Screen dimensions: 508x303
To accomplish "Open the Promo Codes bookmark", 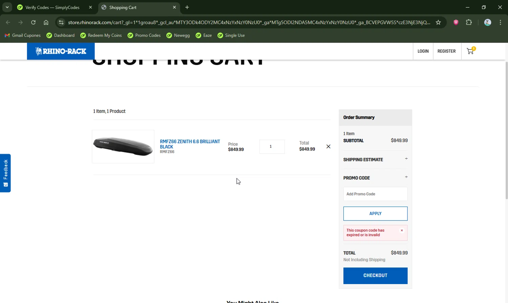I will click(144, 35).
